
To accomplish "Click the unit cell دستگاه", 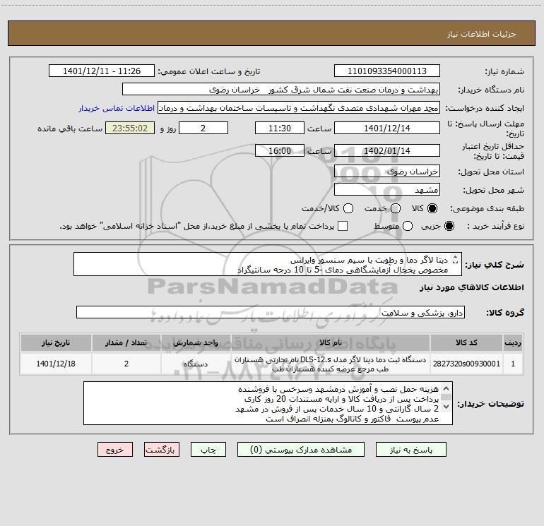I will [x=196, y=364].
